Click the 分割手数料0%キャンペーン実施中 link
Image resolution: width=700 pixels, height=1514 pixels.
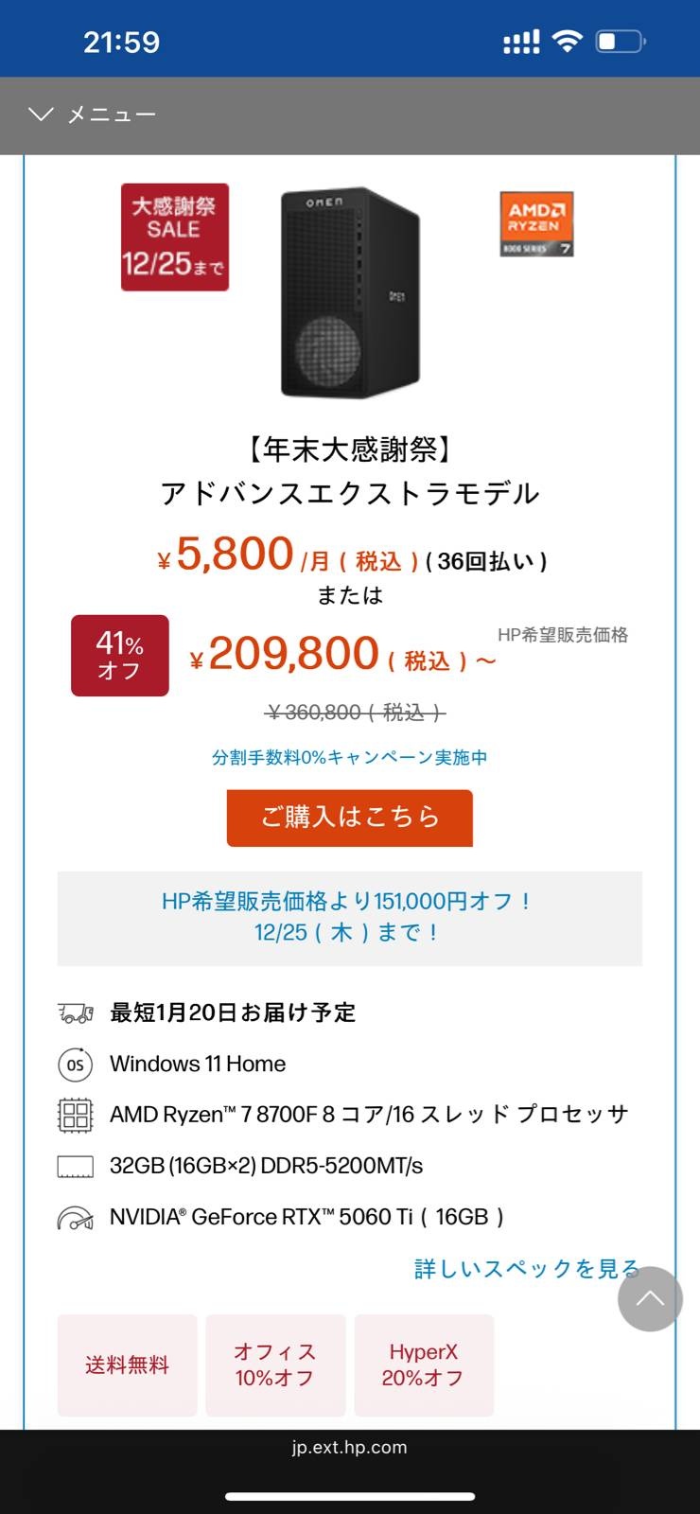coord(350,757)
